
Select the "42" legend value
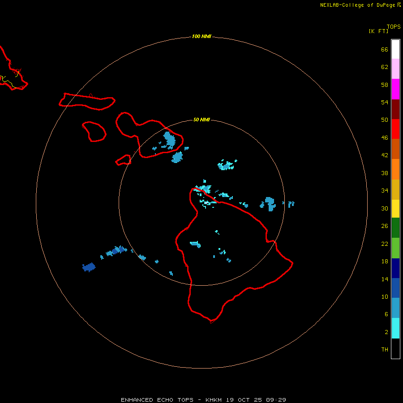coord(385,155)
